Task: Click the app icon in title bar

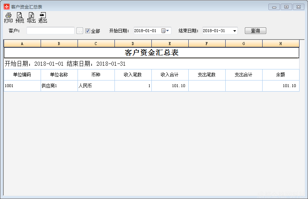Action: (x=6, y=7)
